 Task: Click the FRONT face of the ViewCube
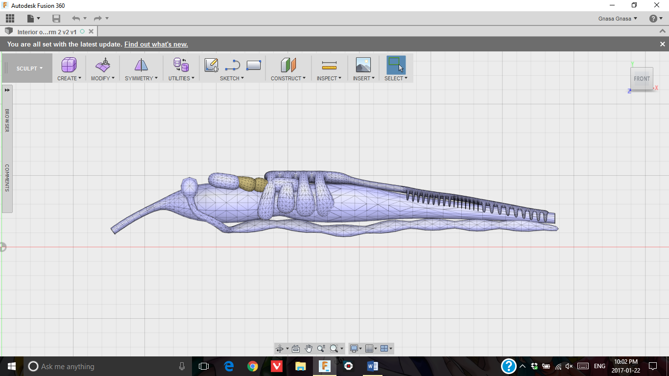[x=642, y=79]
